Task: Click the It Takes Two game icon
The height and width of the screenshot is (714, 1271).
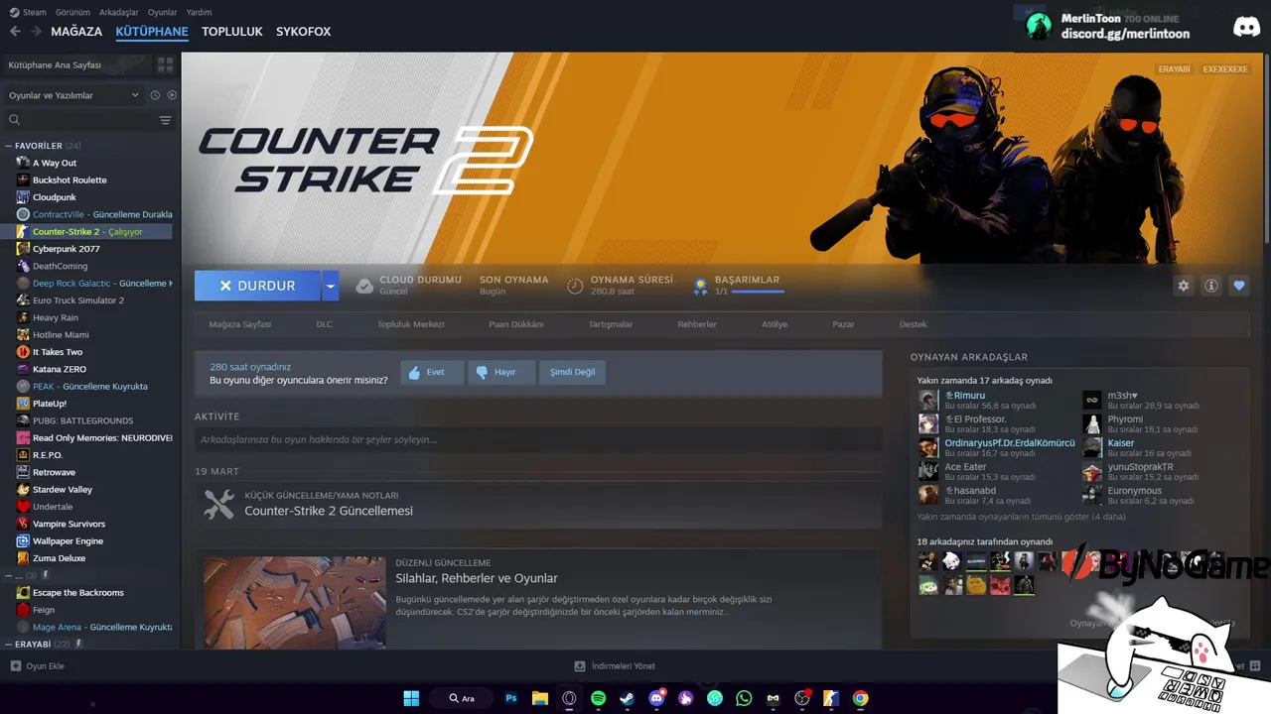Action: click(23, 352)
